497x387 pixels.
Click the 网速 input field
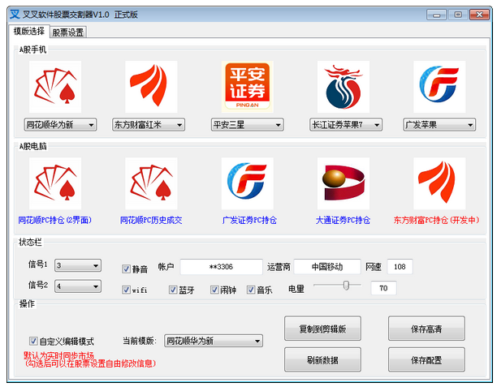[x=400, y=267]
